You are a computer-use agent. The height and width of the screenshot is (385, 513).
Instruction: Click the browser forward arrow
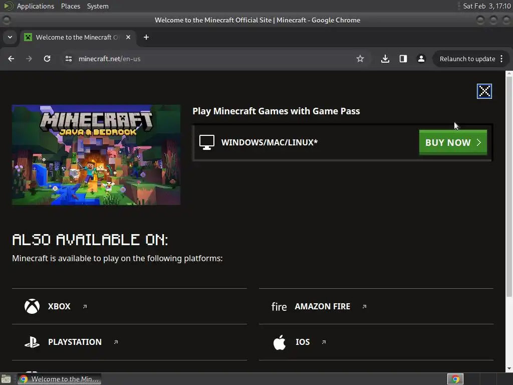tap(29, 59)
